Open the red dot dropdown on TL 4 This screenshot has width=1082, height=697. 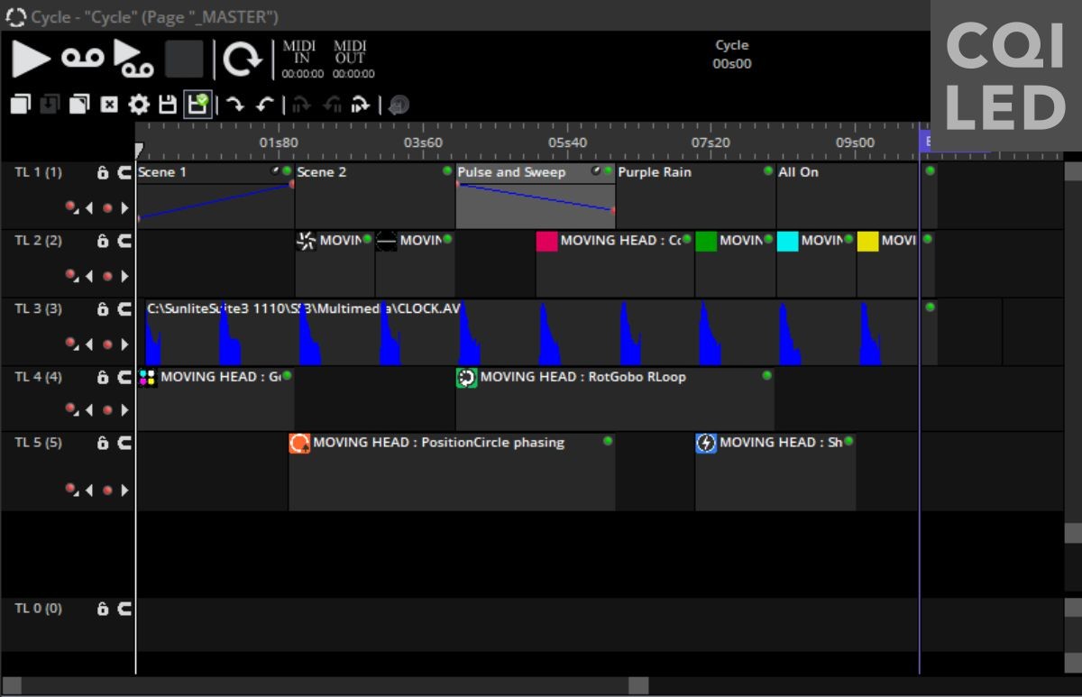(72, 409)
